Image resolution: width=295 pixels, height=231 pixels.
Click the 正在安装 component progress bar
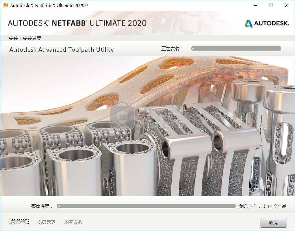click(236, 49)
